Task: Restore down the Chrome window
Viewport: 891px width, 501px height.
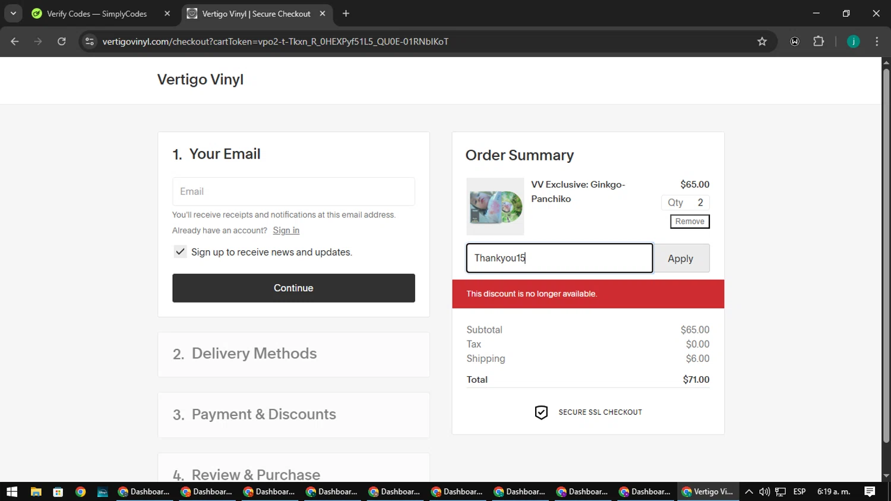Action: 846,13
